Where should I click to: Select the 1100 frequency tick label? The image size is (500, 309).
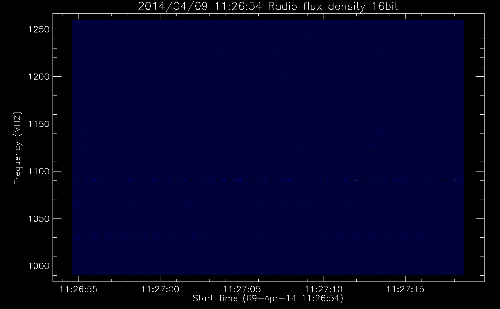(x=39, y=171)
